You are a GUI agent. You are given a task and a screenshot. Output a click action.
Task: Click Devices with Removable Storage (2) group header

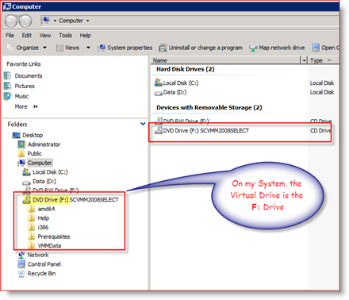pos(209,108)
